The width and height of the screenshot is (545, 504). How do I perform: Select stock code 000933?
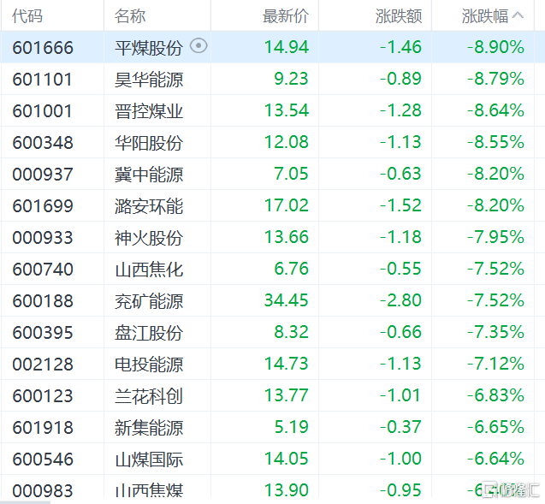click(x=43, y=237)
